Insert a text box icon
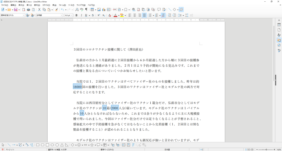The image size is (282, 151). tap(109, 10)
